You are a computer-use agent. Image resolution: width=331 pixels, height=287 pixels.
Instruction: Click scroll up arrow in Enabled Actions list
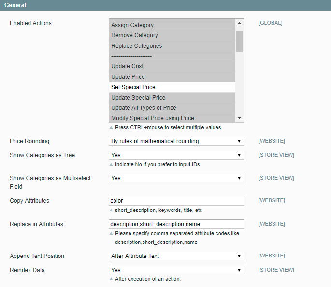point(239,23)
